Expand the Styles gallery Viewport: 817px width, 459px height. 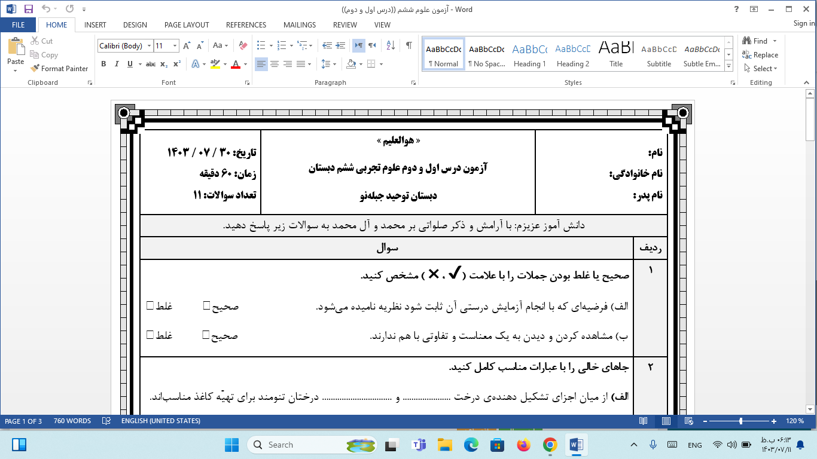pos(728,67)
